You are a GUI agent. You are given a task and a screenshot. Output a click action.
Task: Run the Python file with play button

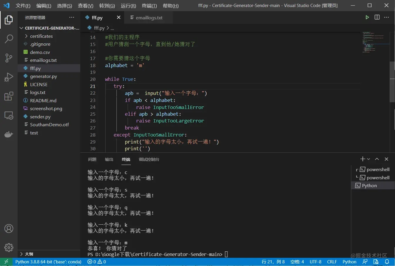click(367, 18)
